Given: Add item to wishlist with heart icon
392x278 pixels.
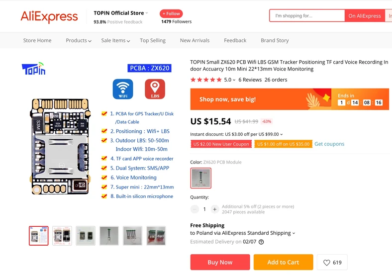Looking at the screenshot, I should [x=332, y=262].
